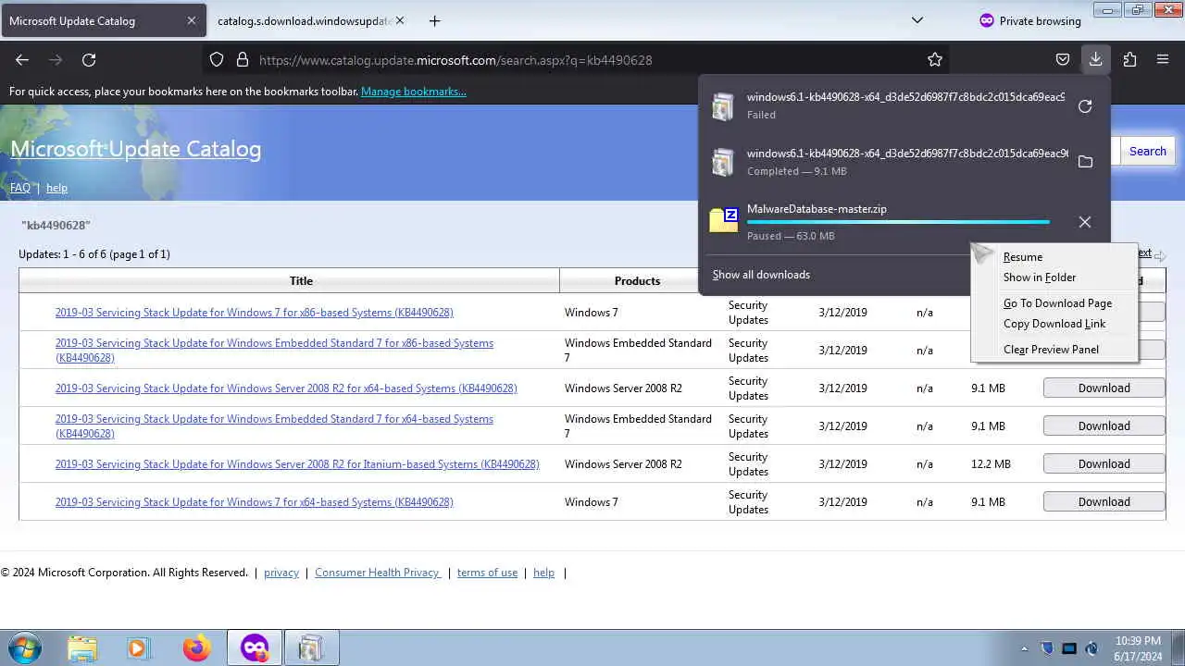The image size is (1185, 666).
Task: Open Server 2008 R2 x64 update link
Action: [x=286, y=388]
